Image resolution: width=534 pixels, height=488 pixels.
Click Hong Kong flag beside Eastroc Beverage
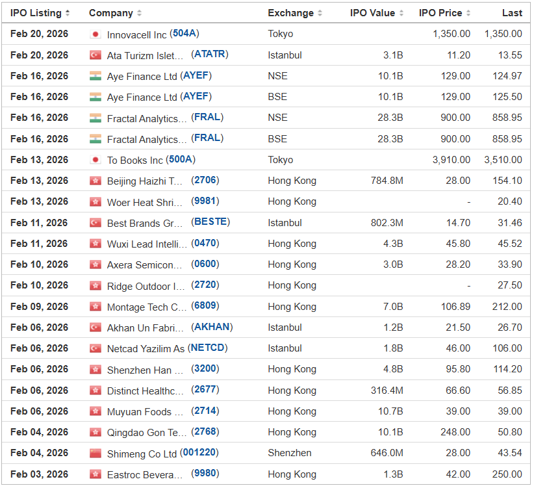pos(95,474)
